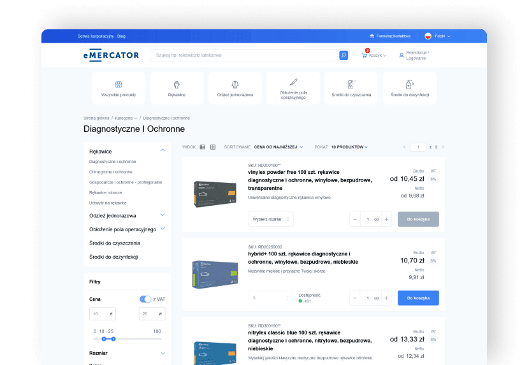
Task: Click Strona główna breadcrumb
Action: (96, 118)
